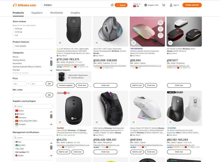This screenshot has height=162, width=220.
Task: Click find-similar icon on Lenovo Lecoo mouse image
Action: pos(60,122)
